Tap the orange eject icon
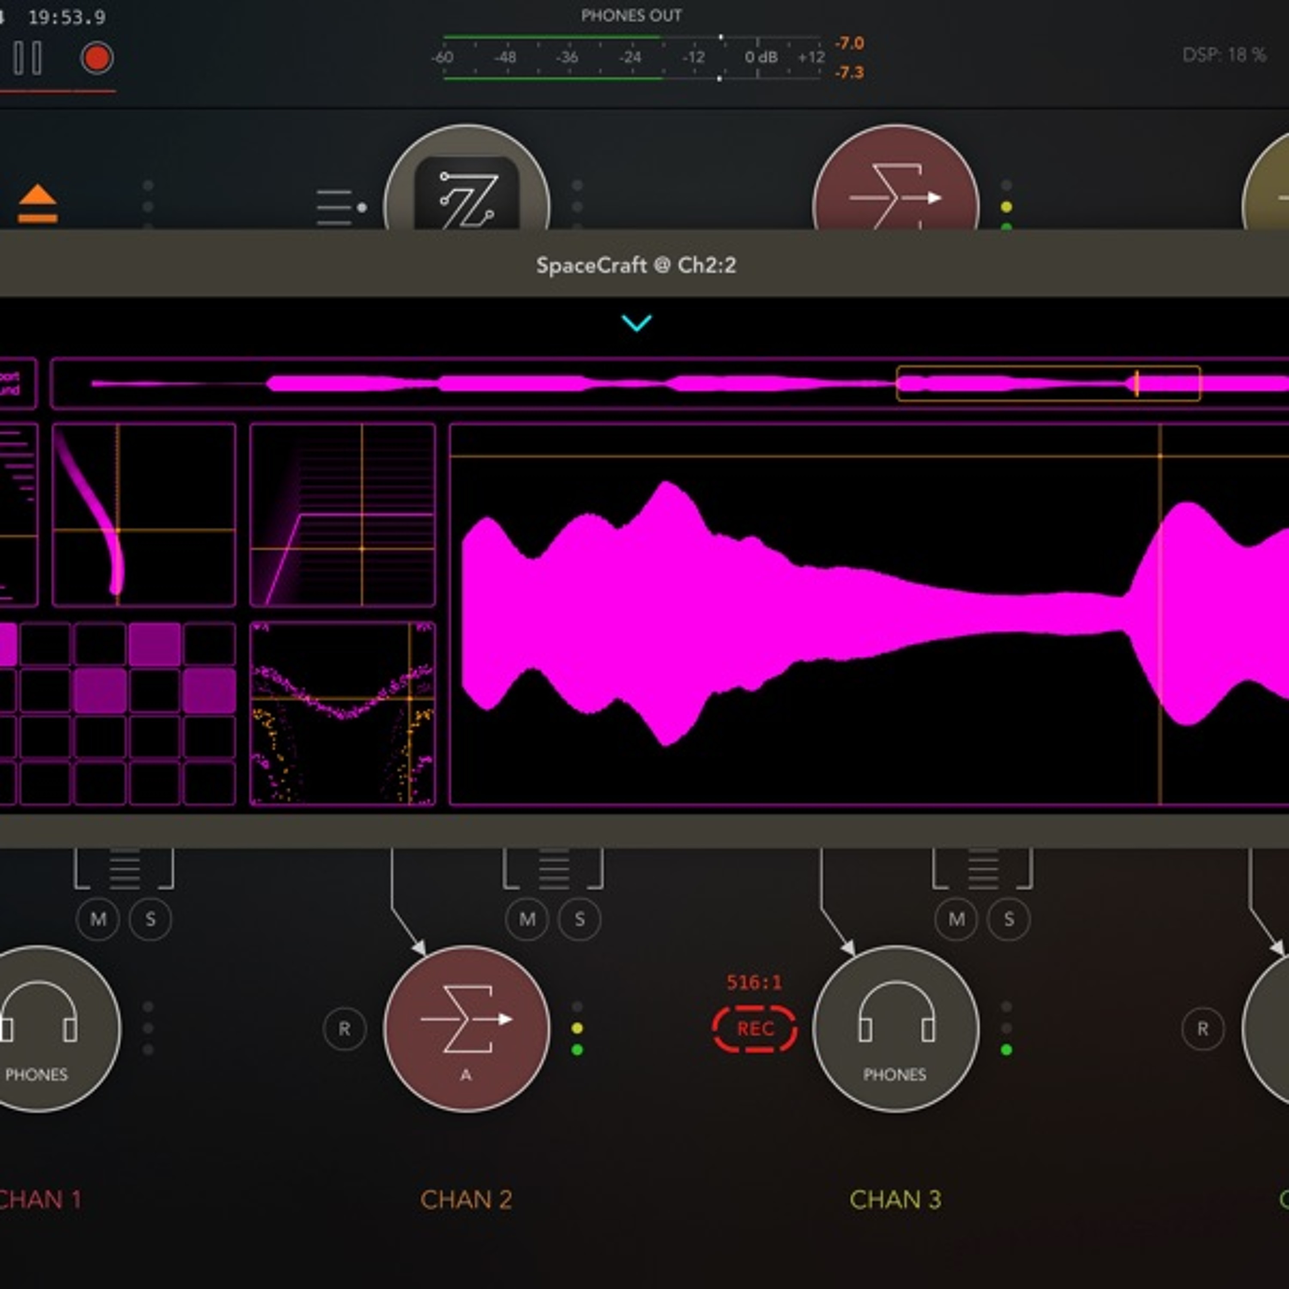 click(x=37, y=204)
